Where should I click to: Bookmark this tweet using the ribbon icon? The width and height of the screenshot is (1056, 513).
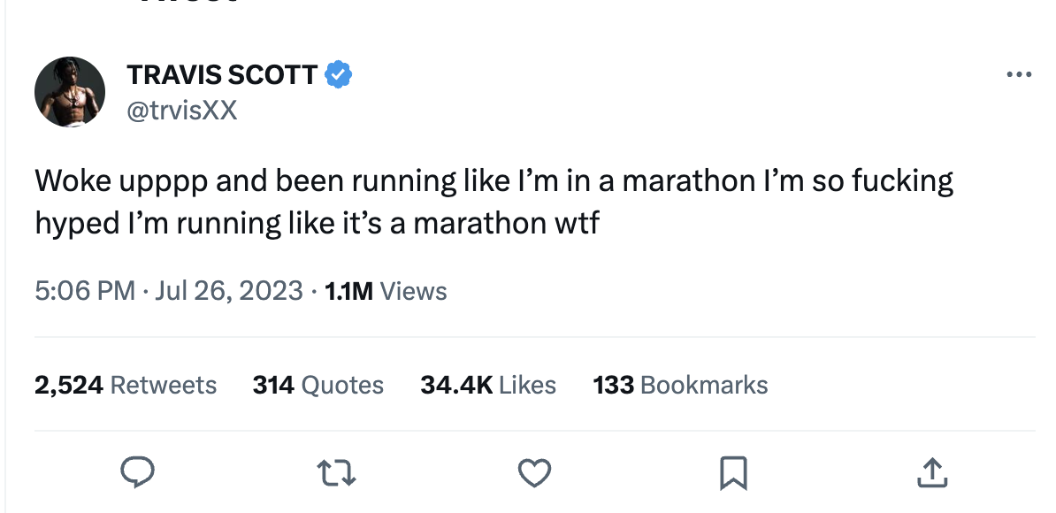734,473
